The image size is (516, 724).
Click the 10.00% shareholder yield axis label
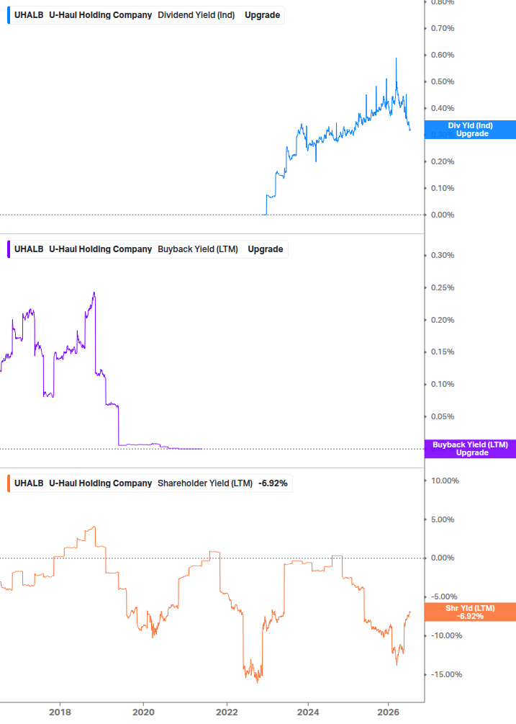coord(445,481)
